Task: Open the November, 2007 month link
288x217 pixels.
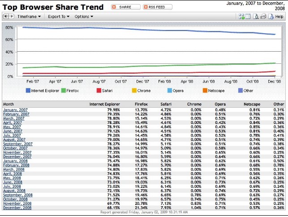Action: tap(17, 152)
